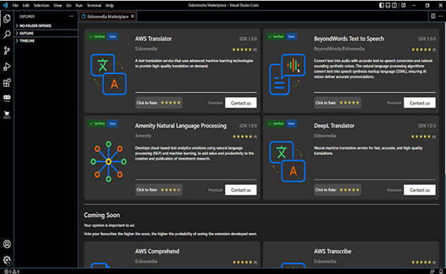Close the Eidosmedia Marketplace tab
The image size is (446, 274).
pyautogui.click(x=133, y=16)
